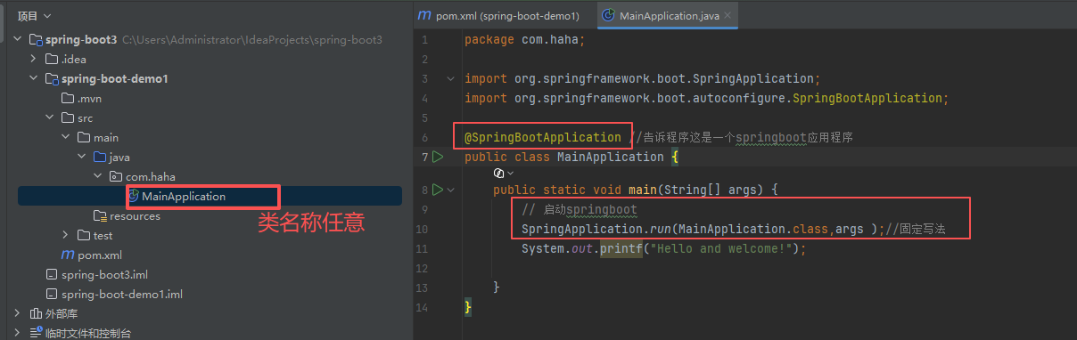Viewport: 1077px width, 340px height.
Task: Select the resources folder label
Action: [x=136, y=215]
